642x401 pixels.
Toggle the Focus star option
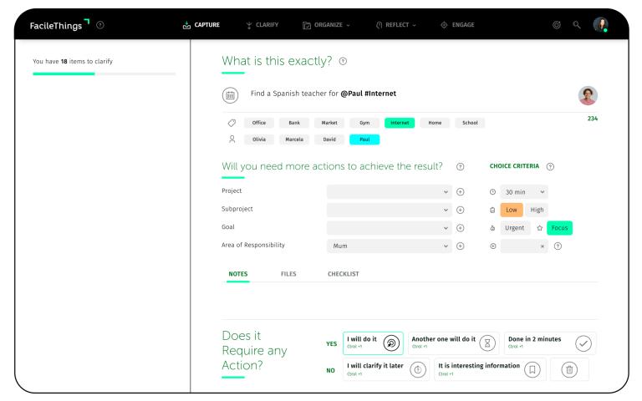[559, 228]
